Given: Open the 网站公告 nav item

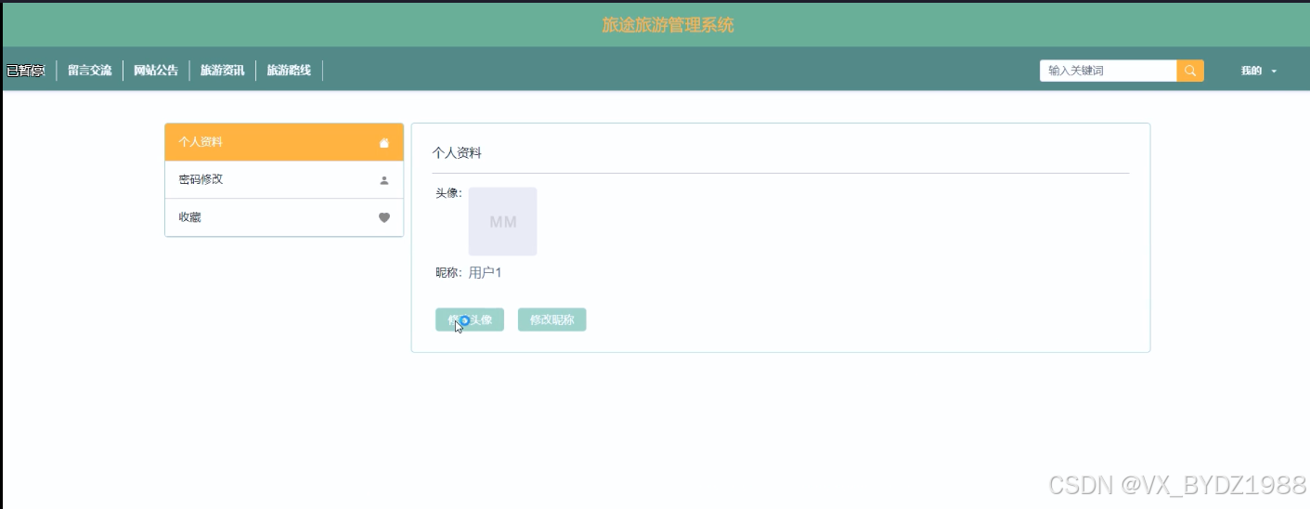Looking at the screenshot, I should click(156, 71).
